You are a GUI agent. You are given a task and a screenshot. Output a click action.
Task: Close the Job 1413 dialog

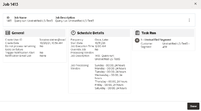195,4
